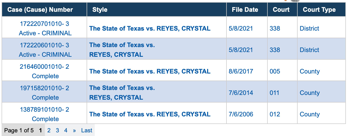Click file date 7/6/2006
Screen dimensions: 348x136
point(241,114)
